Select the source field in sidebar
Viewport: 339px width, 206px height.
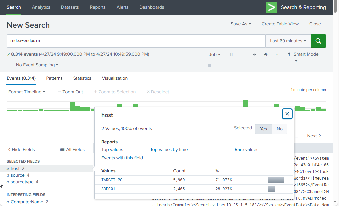click(x=18, y=175)
